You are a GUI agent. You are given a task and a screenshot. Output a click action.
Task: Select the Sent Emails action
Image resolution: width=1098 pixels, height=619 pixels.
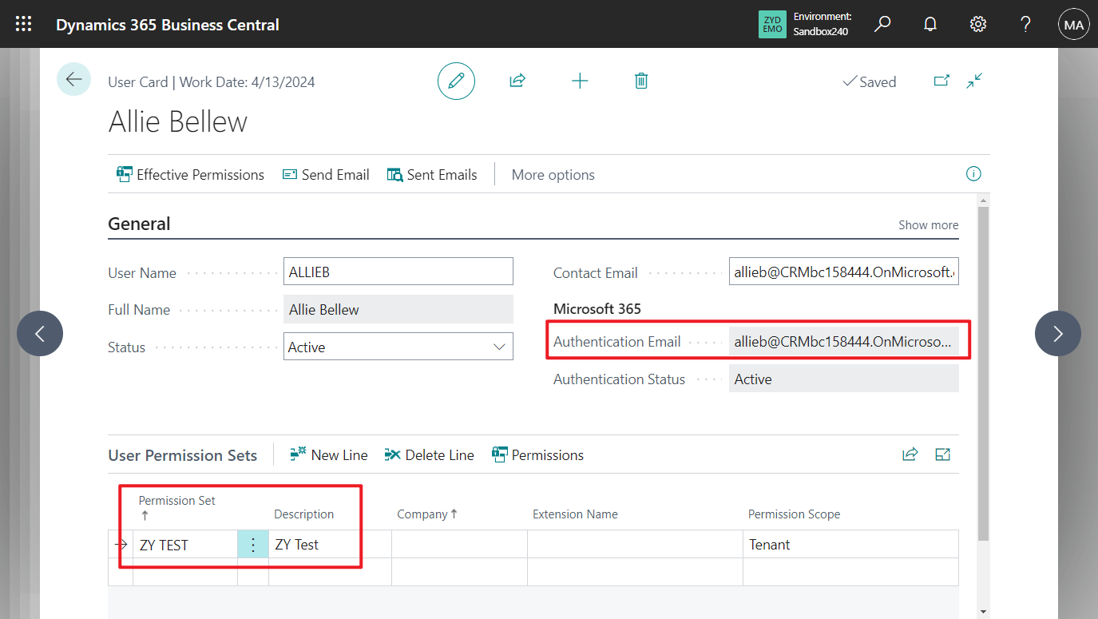pos(432,174)
